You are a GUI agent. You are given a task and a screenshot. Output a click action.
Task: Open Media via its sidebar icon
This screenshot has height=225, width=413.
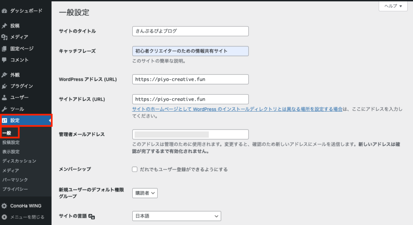[x=4, y=37]
